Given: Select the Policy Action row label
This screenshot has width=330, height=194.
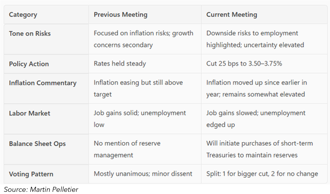Looking at the screenshot, I should coord(29,64).
